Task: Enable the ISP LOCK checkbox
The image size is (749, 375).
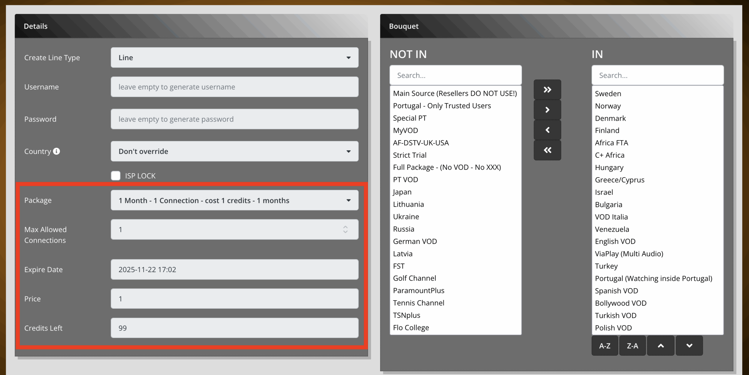Action: [116, 176]
